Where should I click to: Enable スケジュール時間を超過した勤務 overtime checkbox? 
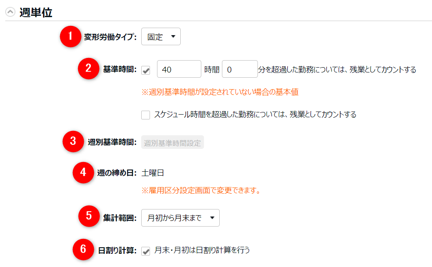coord(146,115)
